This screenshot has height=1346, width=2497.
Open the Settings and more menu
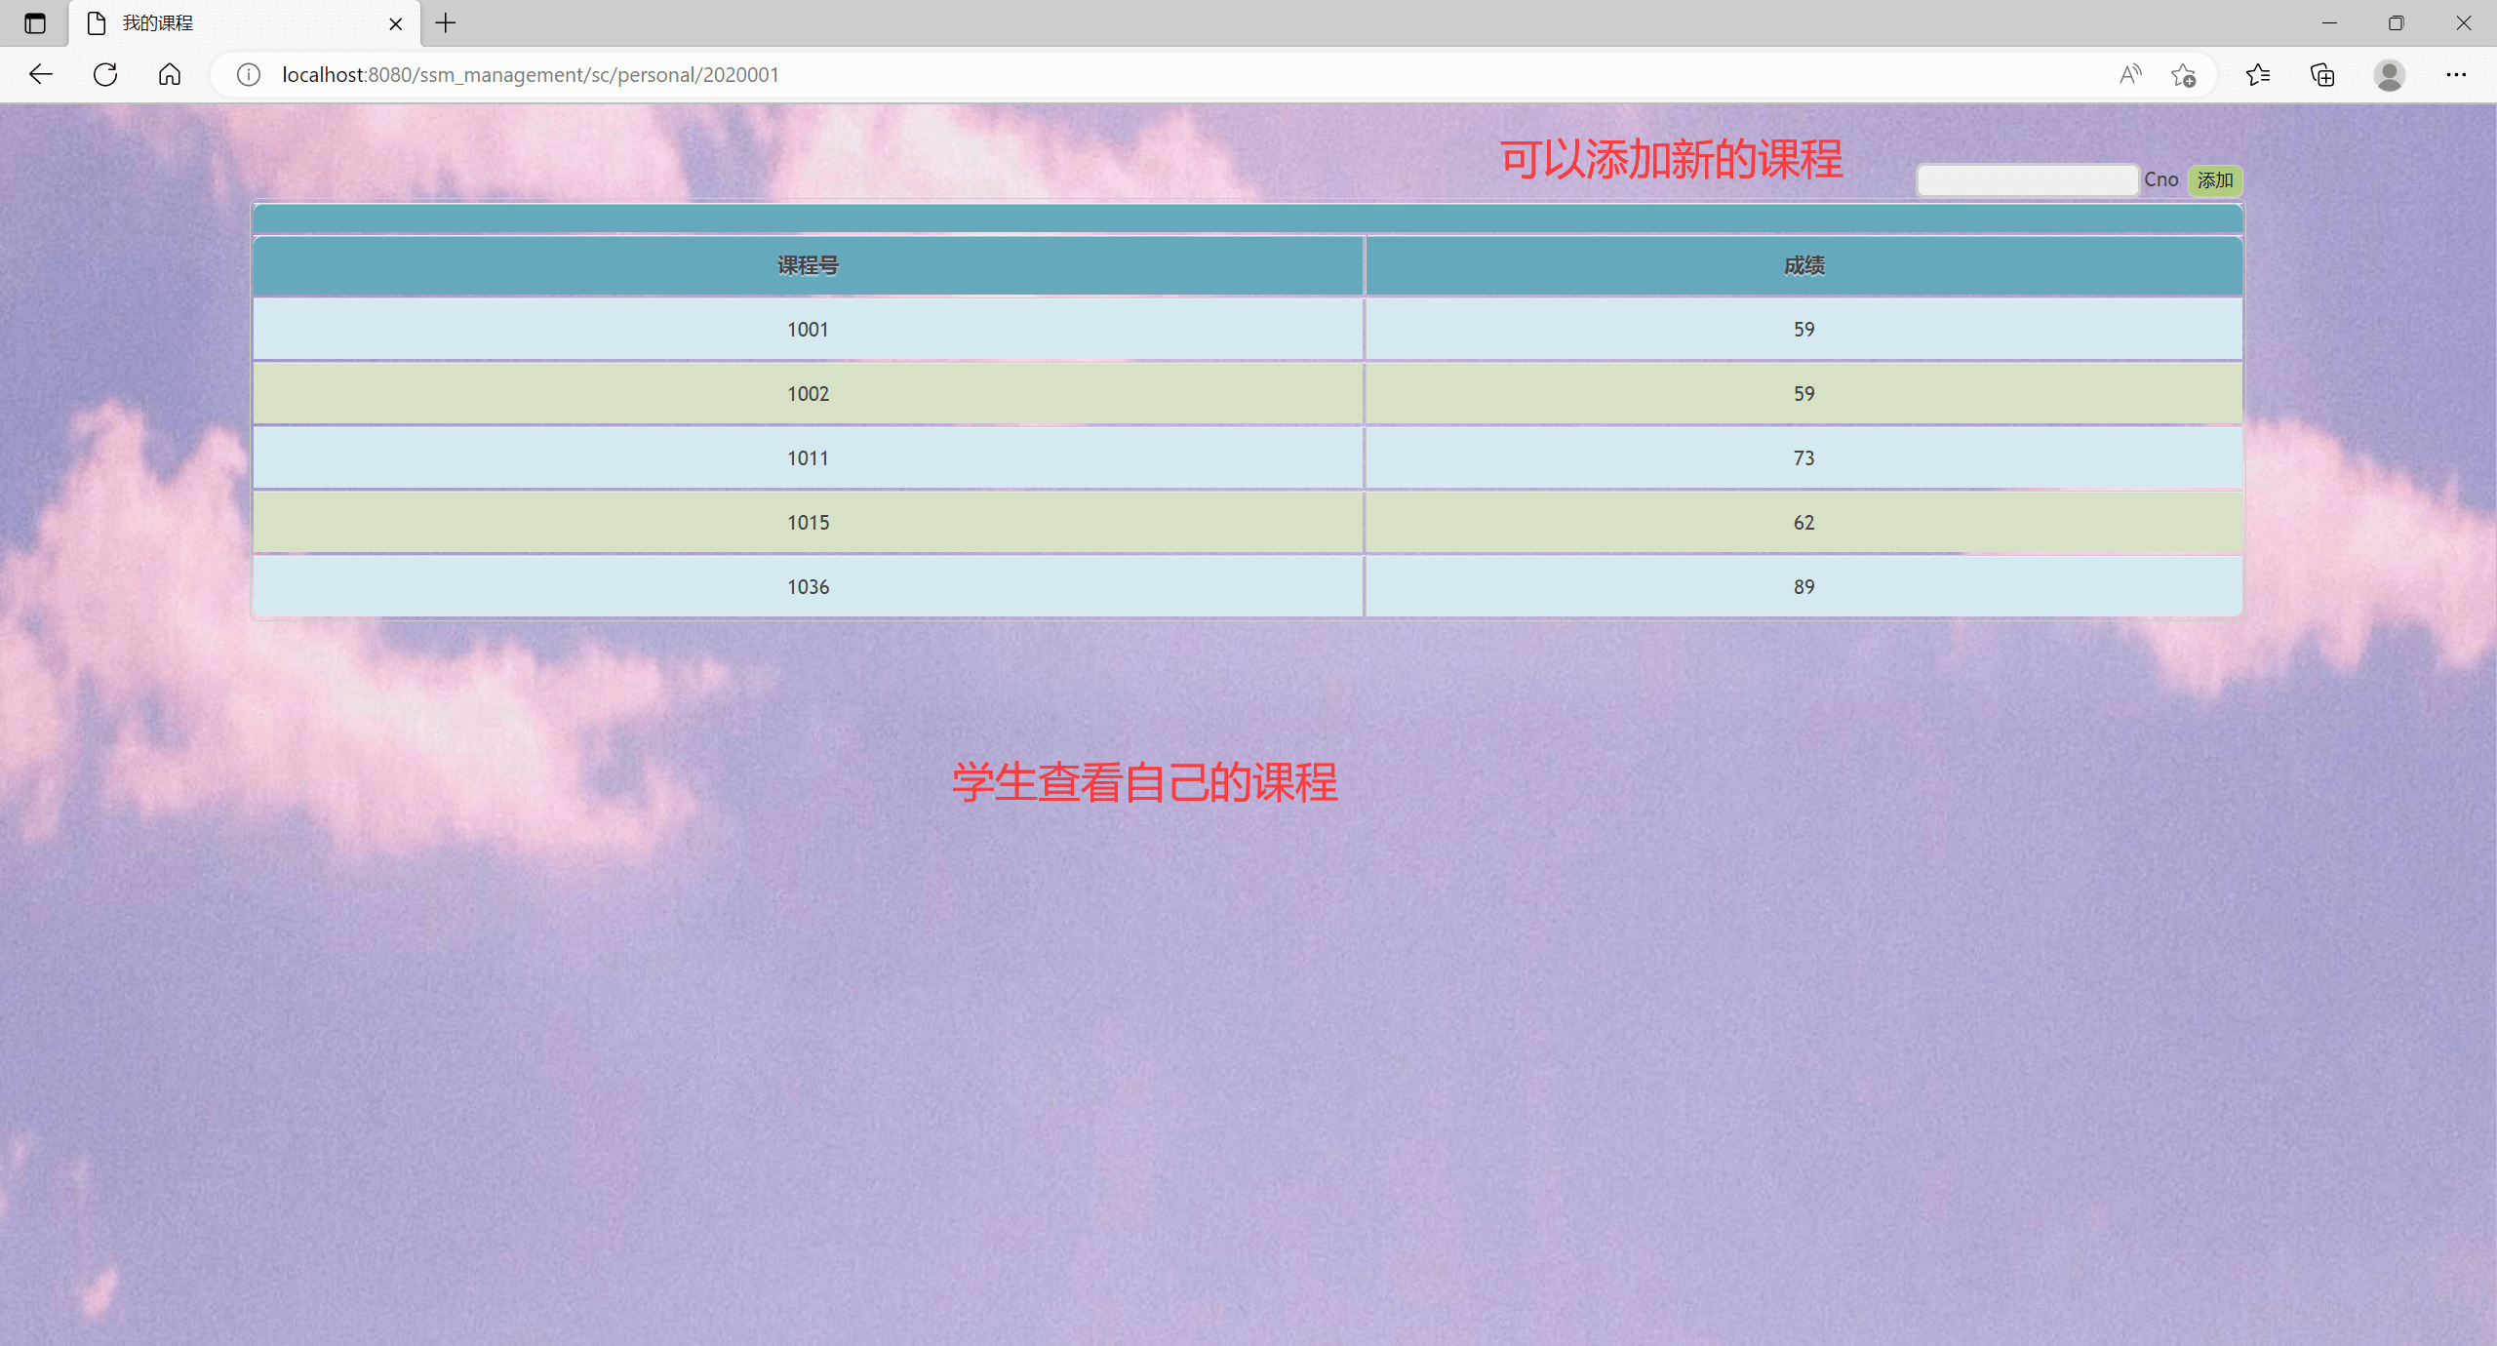coord(2456,74)
